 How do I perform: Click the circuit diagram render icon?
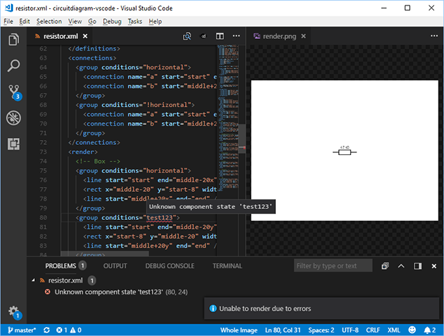[x=204, y=36]
